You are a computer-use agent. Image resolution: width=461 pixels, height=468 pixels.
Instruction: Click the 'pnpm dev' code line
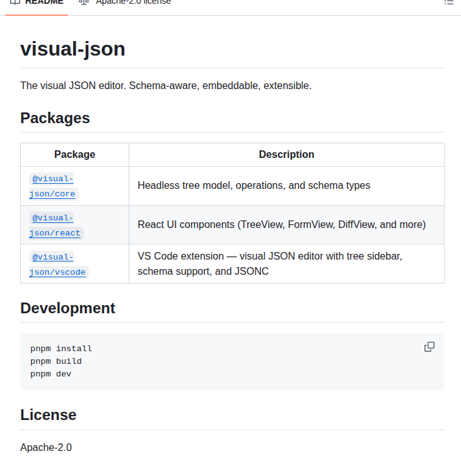point(51,374)
